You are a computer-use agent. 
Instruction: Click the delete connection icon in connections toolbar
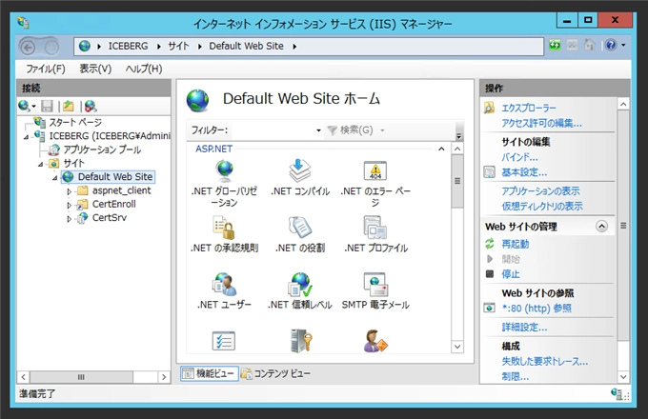pyautogui.click(x=91, y=107)
